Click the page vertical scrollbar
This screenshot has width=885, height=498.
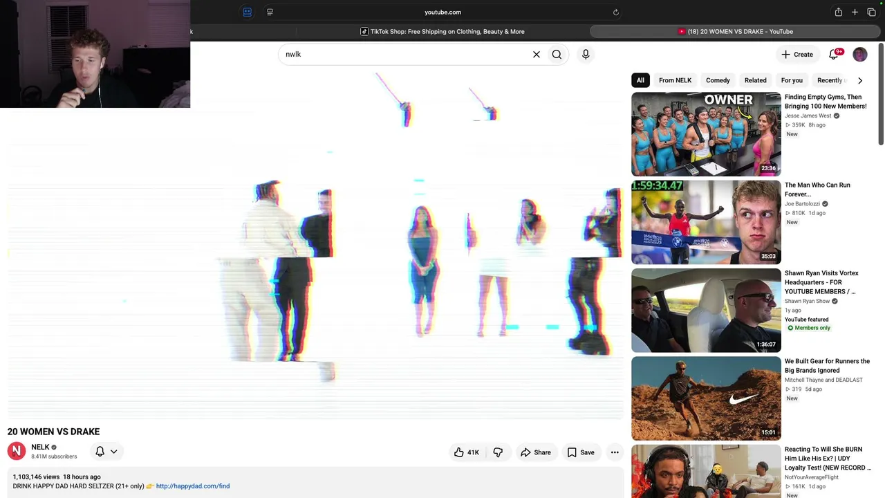pos(881,94)
